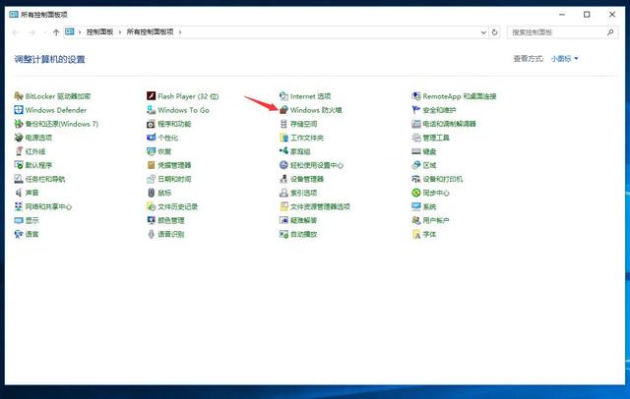Image resolution: width=630 pixels, height=399 pixels.
Task: Open Internet 选项
Action: [x=305, y=96]
